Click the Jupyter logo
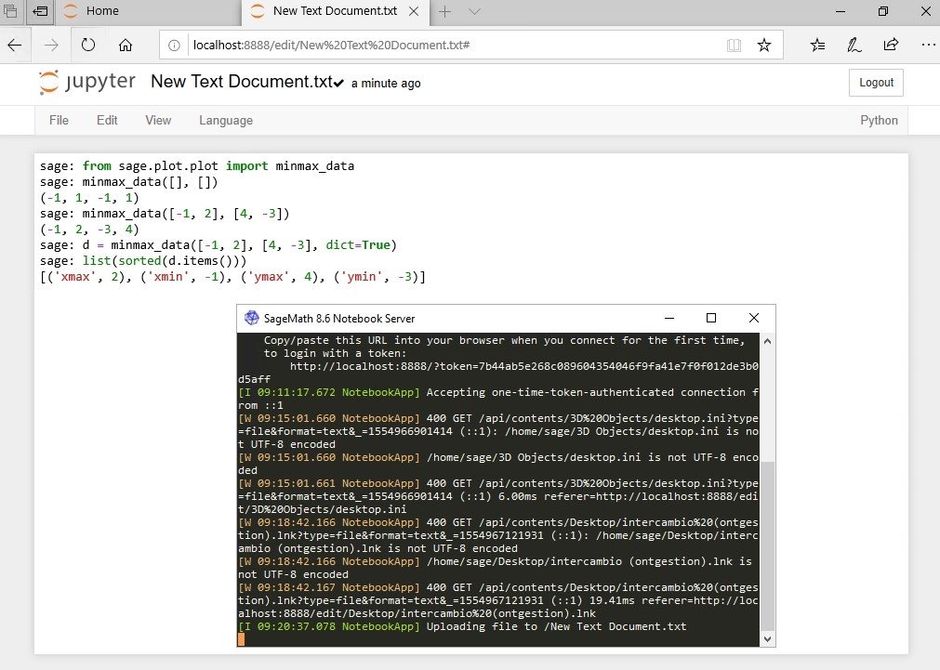Viewport: 940px width, 670px height. tap(87, 82)
